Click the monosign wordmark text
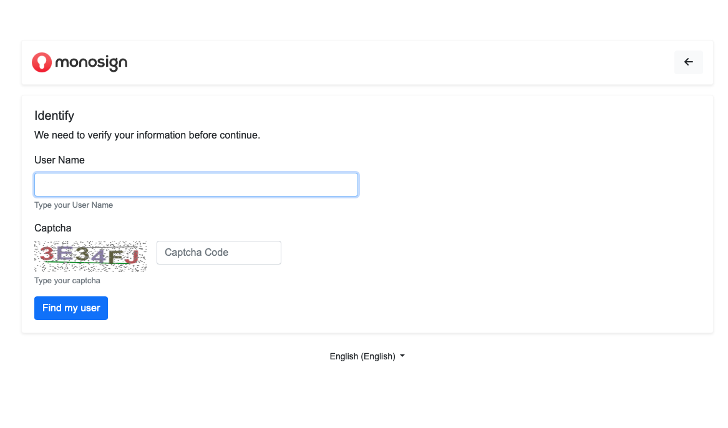The height and width of the screenshot is (428, 728). pyautogui.click(x=91, y=62)
